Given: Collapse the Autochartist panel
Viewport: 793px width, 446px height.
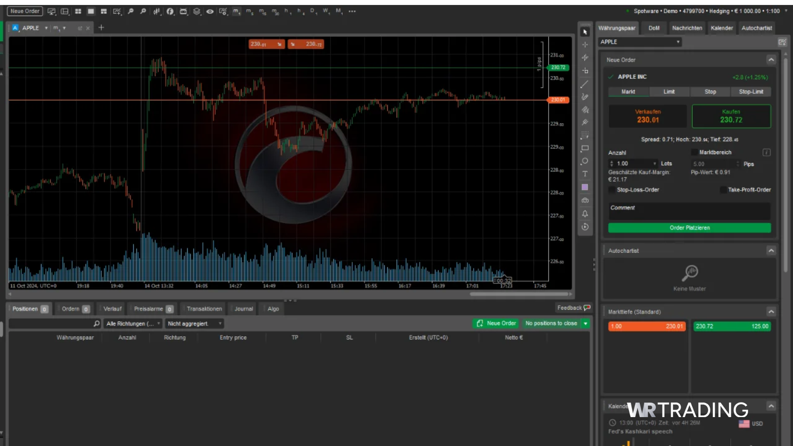Looking at the screenshot, I should point(771,251).
